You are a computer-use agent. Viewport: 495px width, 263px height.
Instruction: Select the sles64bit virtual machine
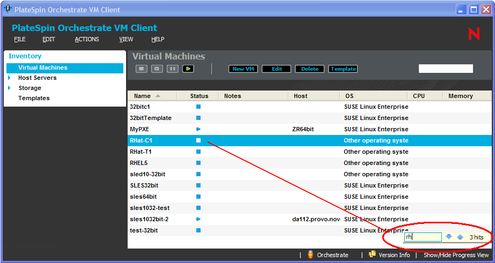[x=309, y=197]
